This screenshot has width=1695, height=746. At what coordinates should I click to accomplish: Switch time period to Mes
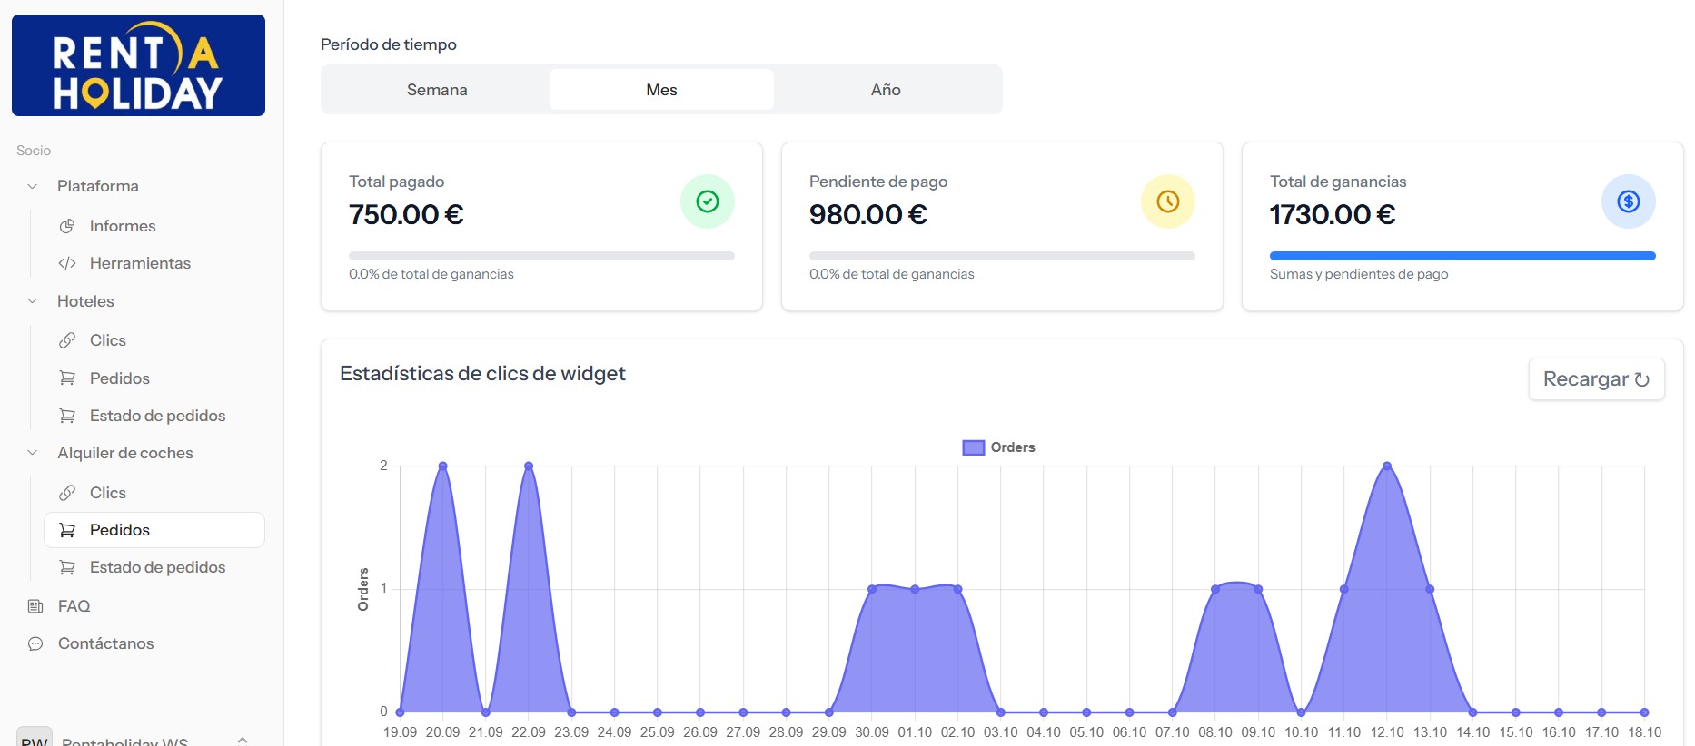(661, 90)
